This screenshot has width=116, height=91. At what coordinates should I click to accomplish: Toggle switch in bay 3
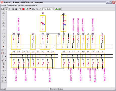coord(103,64)
